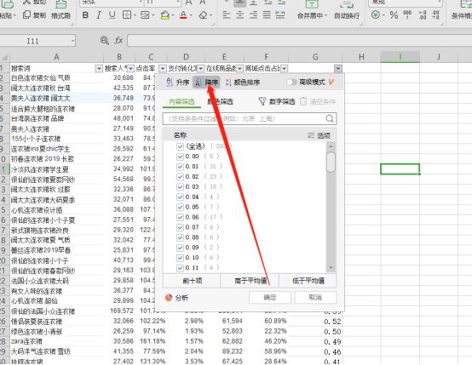The width and height of the screenshot is (472, 365).
Task: Click the zoom magnifier beside fx
Action: pos(105,40)
